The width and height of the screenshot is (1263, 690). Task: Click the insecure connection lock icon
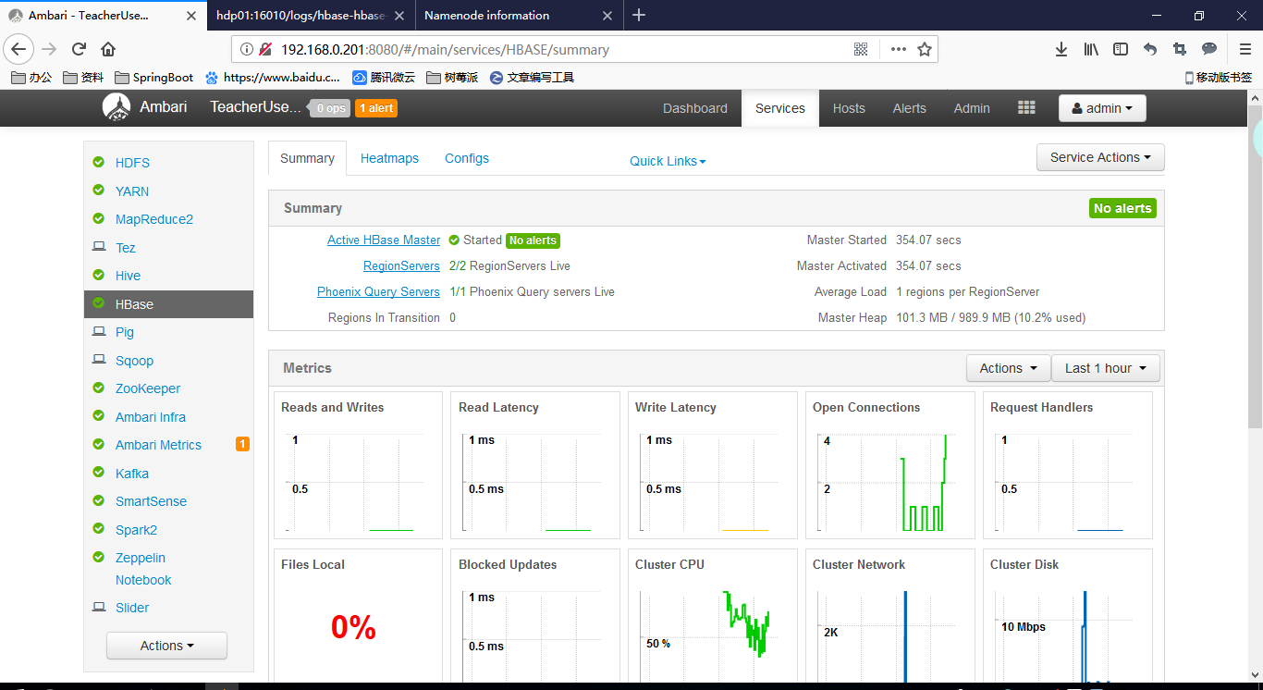point(265,49)
